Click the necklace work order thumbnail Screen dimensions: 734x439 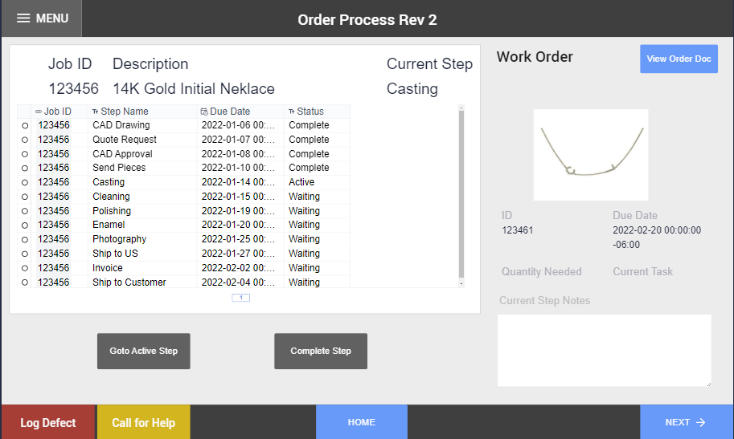591,155
